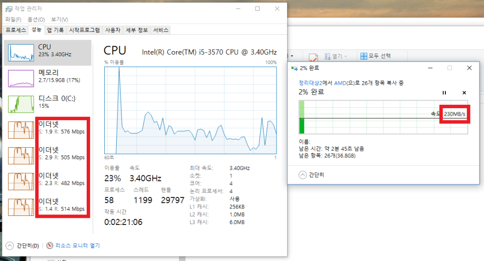This screenshot has width=484, height=261.
Task: Pause the file copy operation
Action: pyautogui.click(x=444, y=93)
